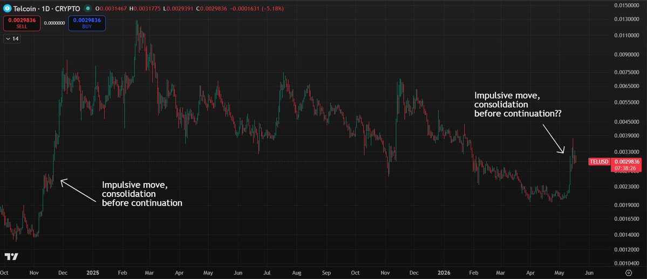Open chart settings gear icon
Image resolution: width=647 pixels, height=279 pixels.
629,273
